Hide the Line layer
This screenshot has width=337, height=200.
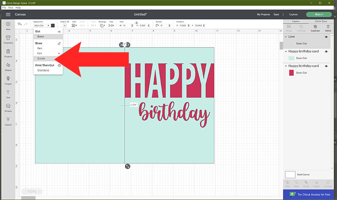coord(326,37)
